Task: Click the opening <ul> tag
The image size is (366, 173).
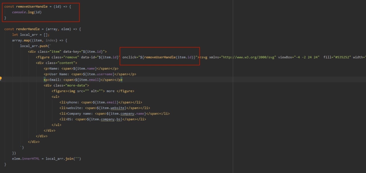Action: click(x=55, y=97)
